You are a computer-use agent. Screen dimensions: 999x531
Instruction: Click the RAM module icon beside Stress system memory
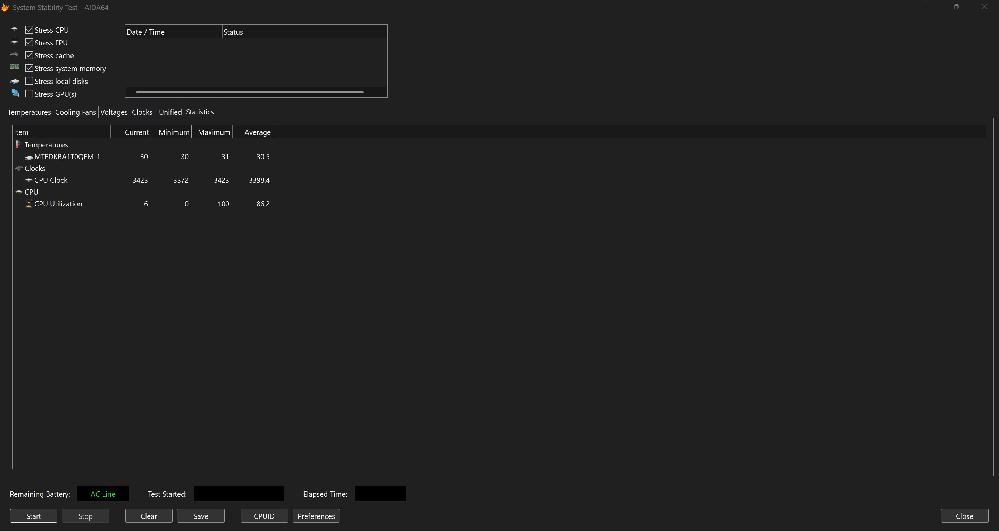click(x=14, y=67)
